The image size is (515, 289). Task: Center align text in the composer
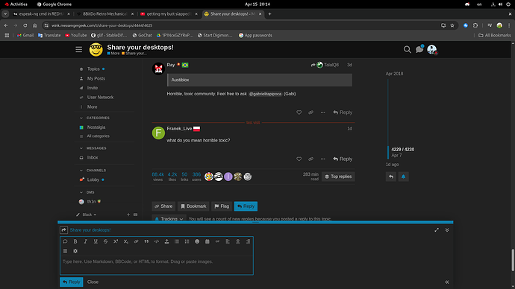tap(238, 241)
